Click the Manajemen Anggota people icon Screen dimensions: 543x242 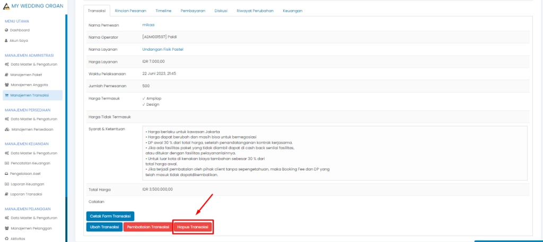pos(7,85)
